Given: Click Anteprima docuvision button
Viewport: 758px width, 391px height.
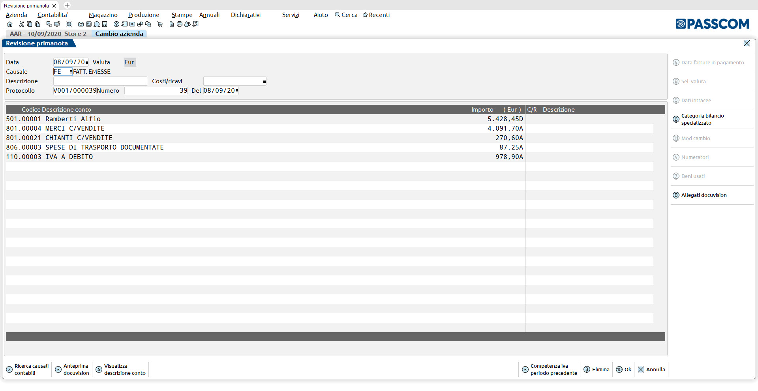Looking at the screenshot, I should point(72,370).
